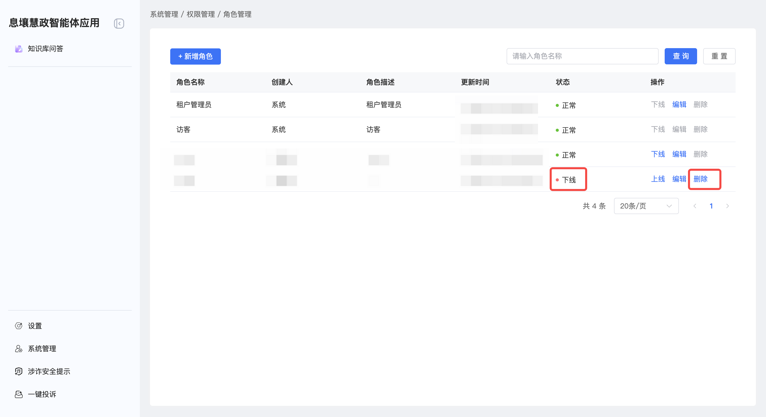
Task: Click the 系统管理 user icon
Action: point(19,349)
